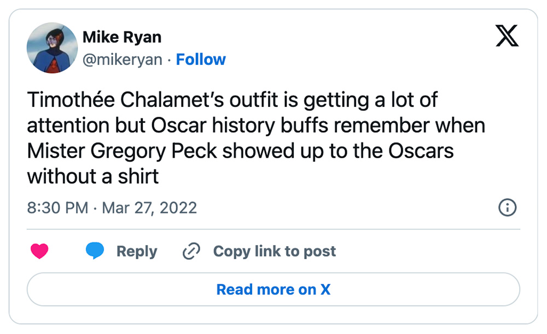Click the phrase without a shirt
Image resolution: width=547 pixels, height=334 pixels.
(93, 176)
